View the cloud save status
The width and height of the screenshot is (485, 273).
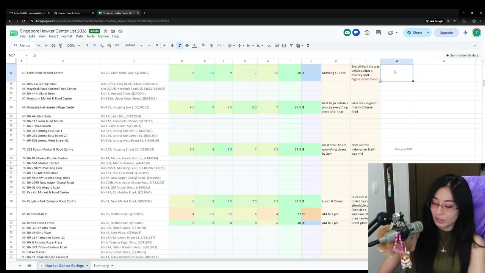click(x=120, y=31)
